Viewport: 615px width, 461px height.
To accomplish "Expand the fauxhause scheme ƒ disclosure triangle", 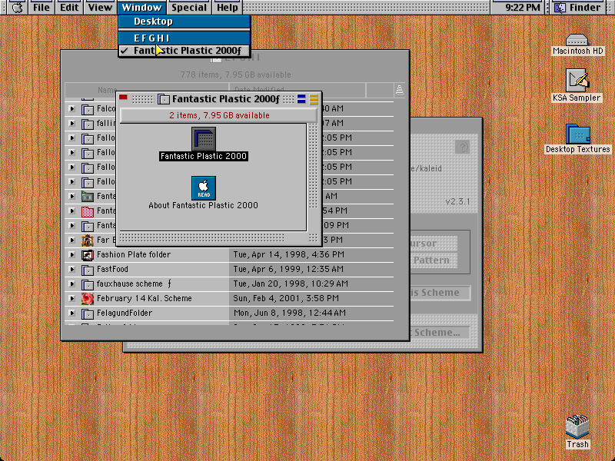I will [71, 284].
